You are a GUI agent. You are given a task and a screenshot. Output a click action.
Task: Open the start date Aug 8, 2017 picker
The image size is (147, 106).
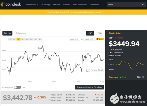(74, 39)
